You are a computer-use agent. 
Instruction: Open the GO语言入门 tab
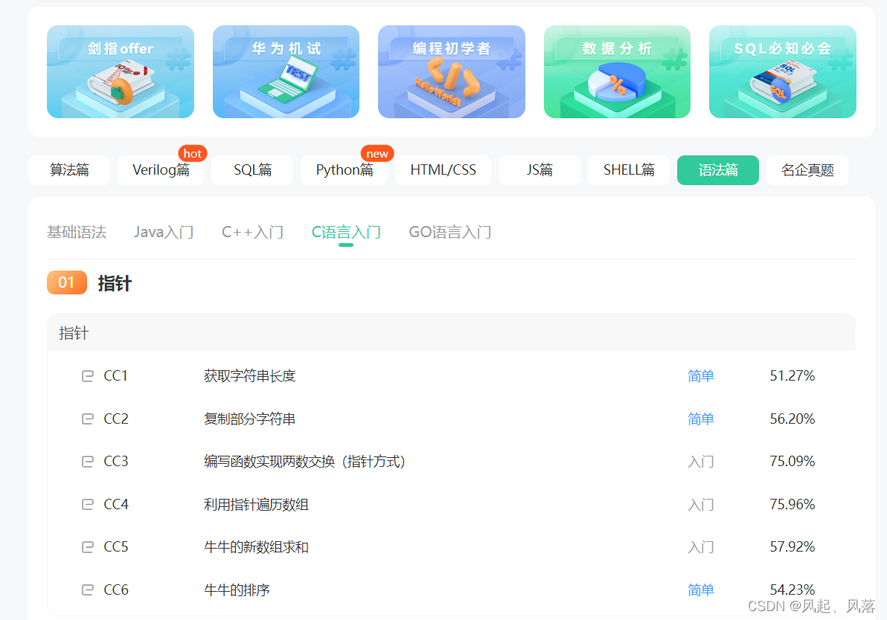449,232
